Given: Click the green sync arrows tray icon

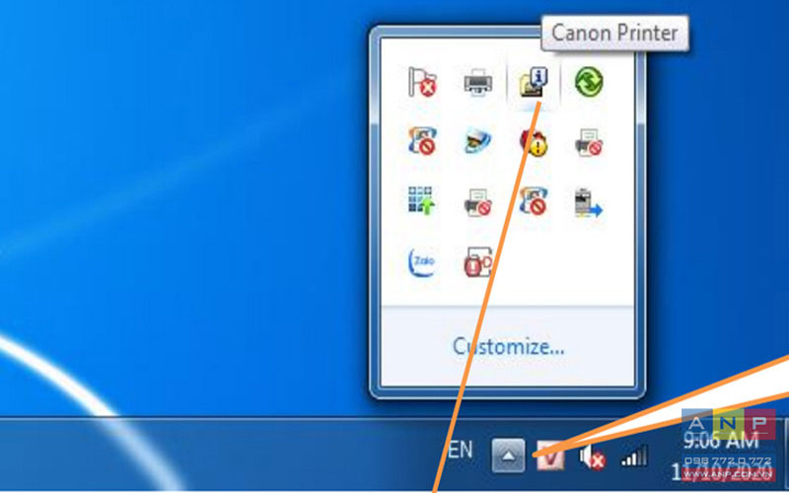Looking at the screenshot, I should tap(589, 82).
